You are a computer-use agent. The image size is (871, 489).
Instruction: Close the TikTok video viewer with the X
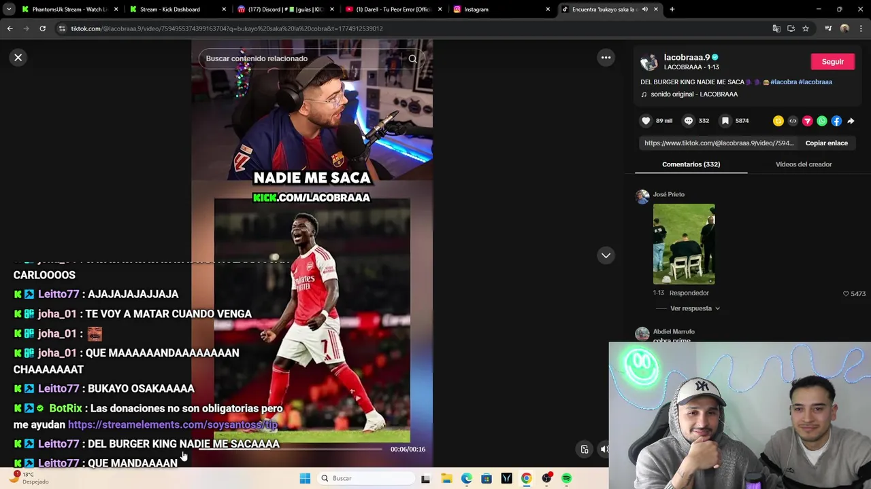click(x=18, y=58)
